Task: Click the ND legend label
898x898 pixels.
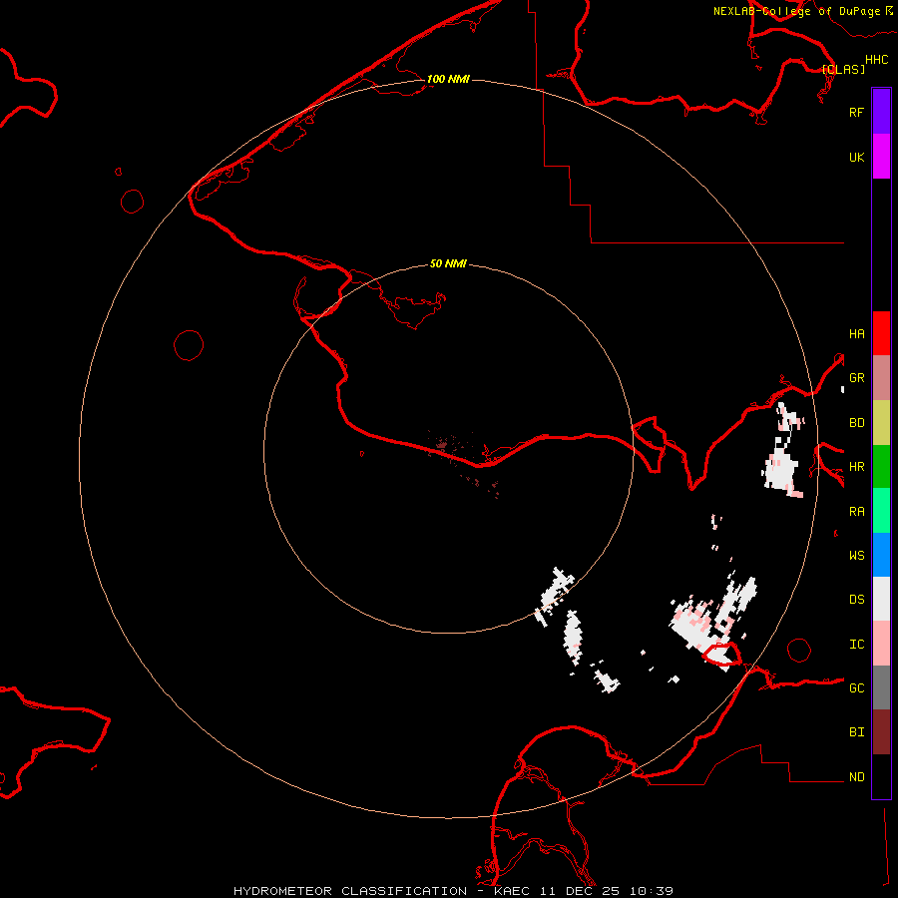Action: pyautogui.click(x=856, y=776)
